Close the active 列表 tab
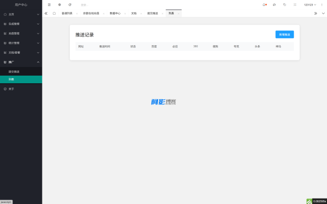Image resolution: width=327 pixels, height=204 pixels. 178,14
